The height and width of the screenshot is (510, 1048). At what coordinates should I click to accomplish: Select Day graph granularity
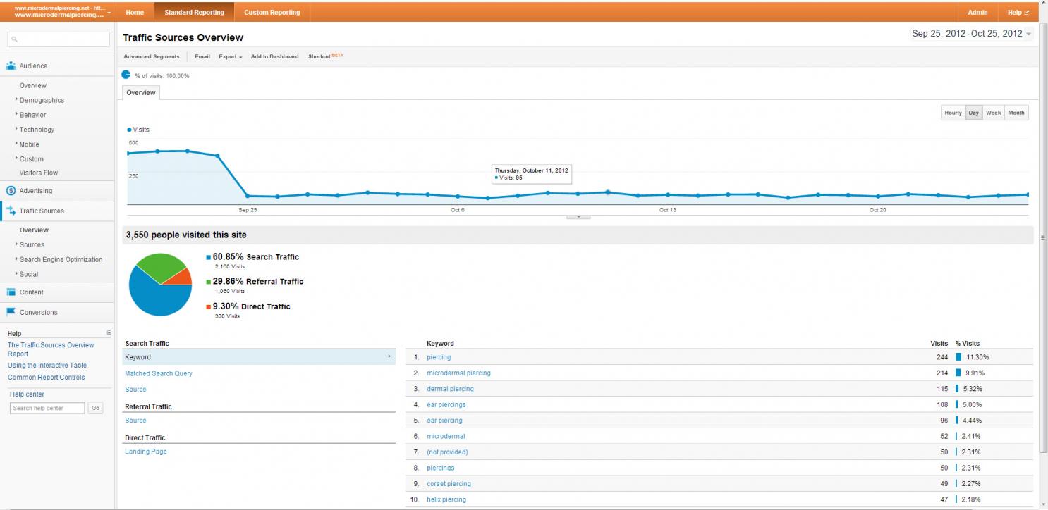pyautogui.click(x=973, y=113)
